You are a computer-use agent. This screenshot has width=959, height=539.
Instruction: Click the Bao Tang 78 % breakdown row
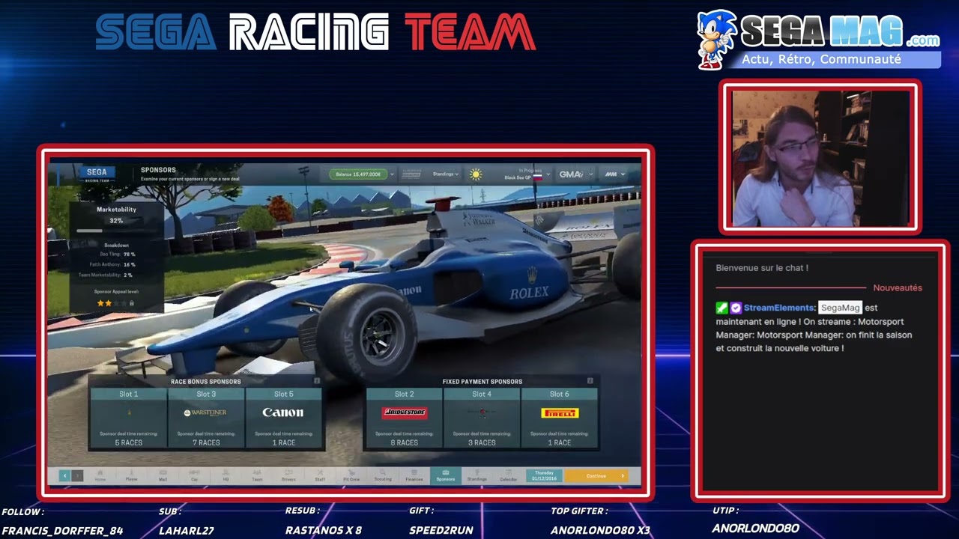pyautogui.click(x=117, y=255)
